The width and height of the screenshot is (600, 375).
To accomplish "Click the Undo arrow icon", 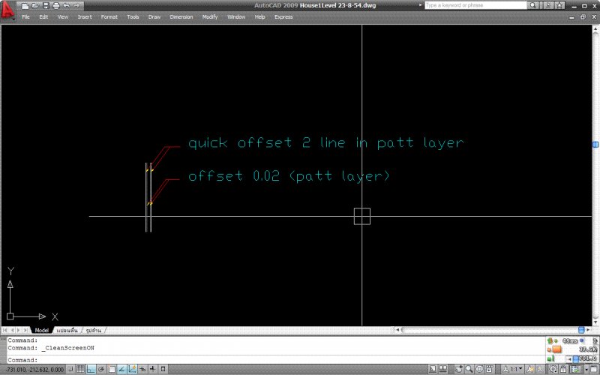I will pyautogui.click(x=66, y=5).
